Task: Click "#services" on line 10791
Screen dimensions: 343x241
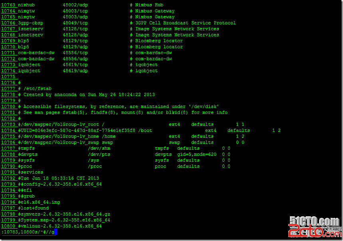Action: click(31, 172)
